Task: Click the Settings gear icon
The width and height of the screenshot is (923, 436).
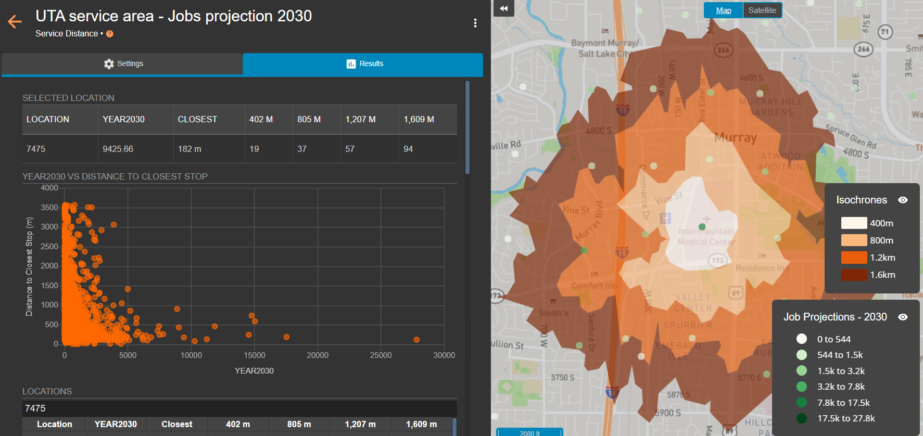Action: 108,63
